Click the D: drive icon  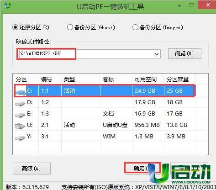pyautogui.click(x=20, y=103)
